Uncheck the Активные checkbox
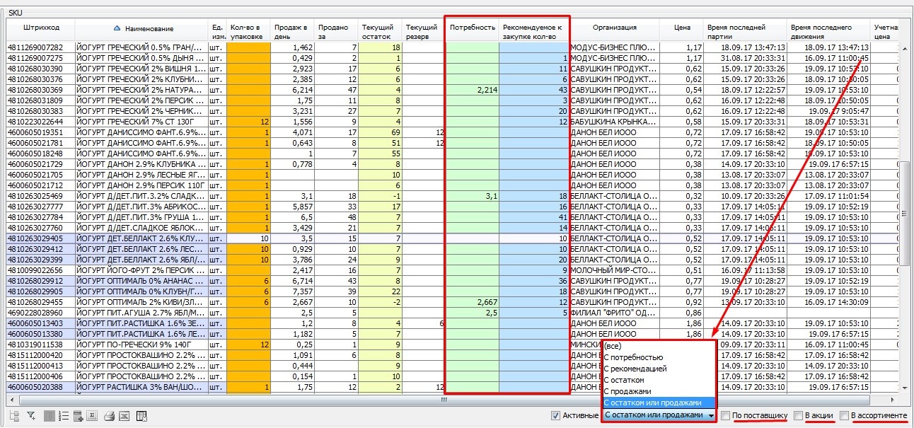Screen dimensions: 914x428 tap(555, 415)
